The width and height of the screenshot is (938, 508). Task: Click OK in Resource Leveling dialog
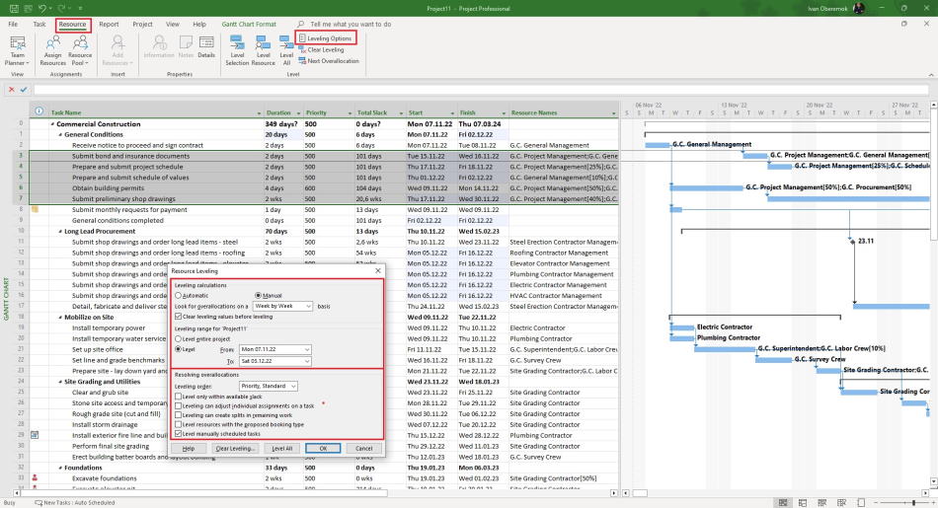(323, 448)
